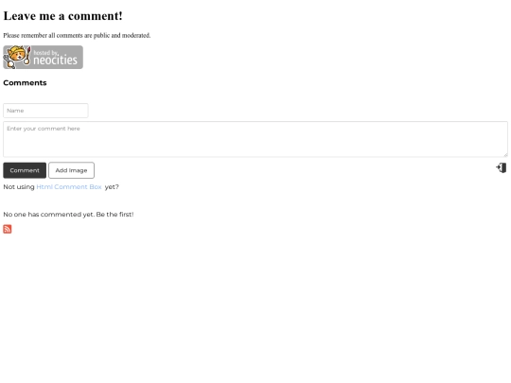Click the paintbrush held by the Neocities cat
Screen dimensions: 511x383
click(x=27, y=56)
